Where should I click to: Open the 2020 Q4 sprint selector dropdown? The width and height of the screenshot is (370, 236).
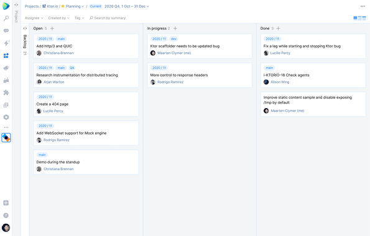127,6
